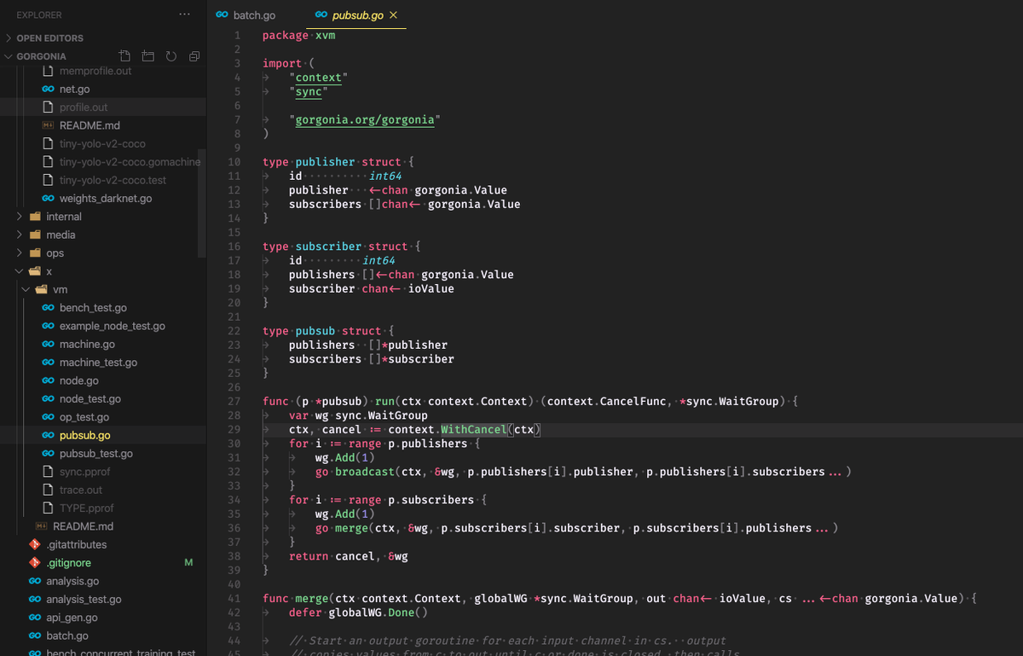
Task: Select node_test.go in the explorer
Action: 92,398
